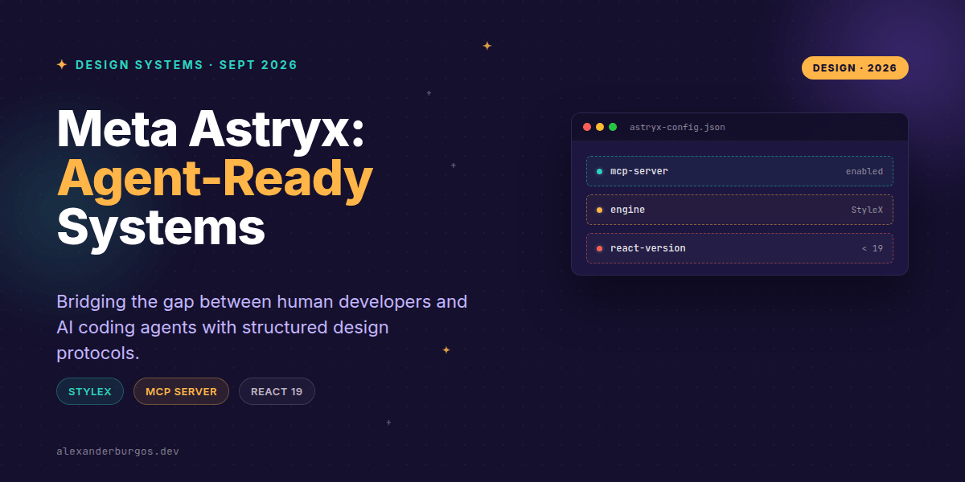The width and height of the screenshot is (965, 482).
Task: Click the DESIGN · 2026 badge
Action: point(855,68)
